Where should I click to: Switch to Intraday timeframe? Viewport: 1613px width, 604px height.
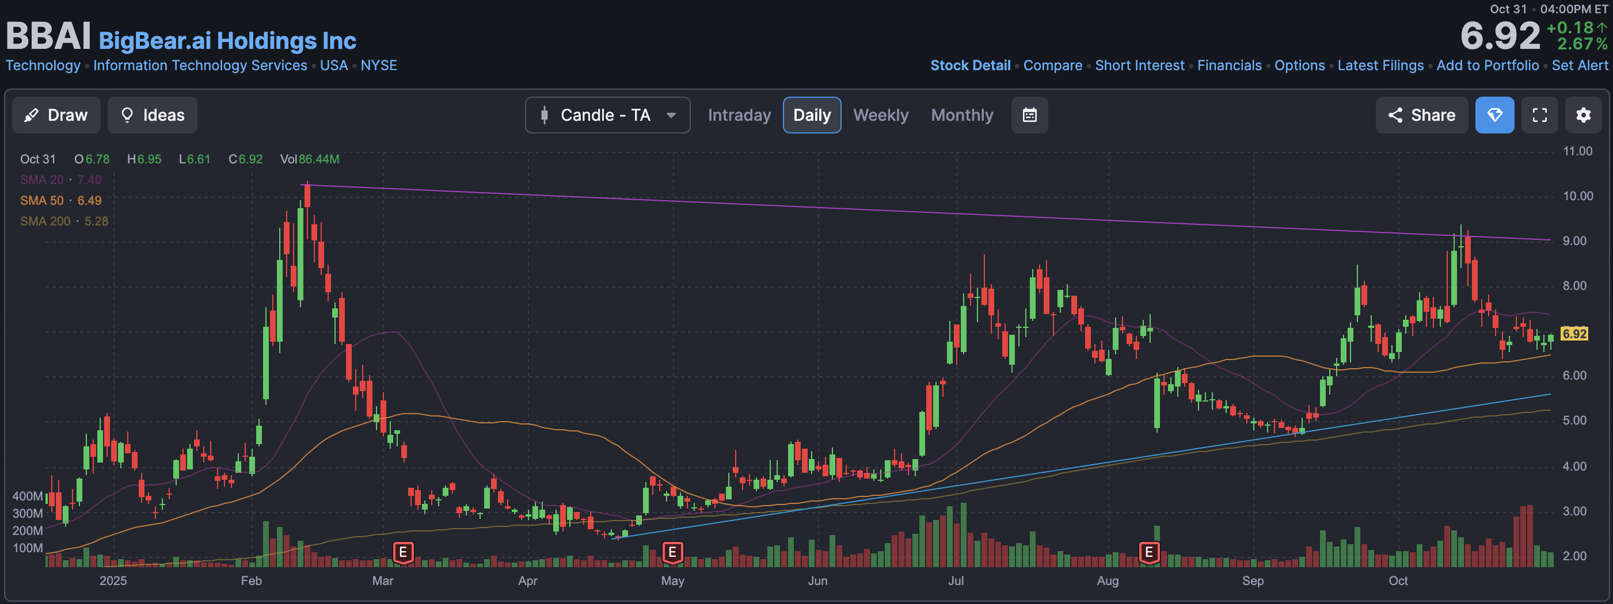739,115
